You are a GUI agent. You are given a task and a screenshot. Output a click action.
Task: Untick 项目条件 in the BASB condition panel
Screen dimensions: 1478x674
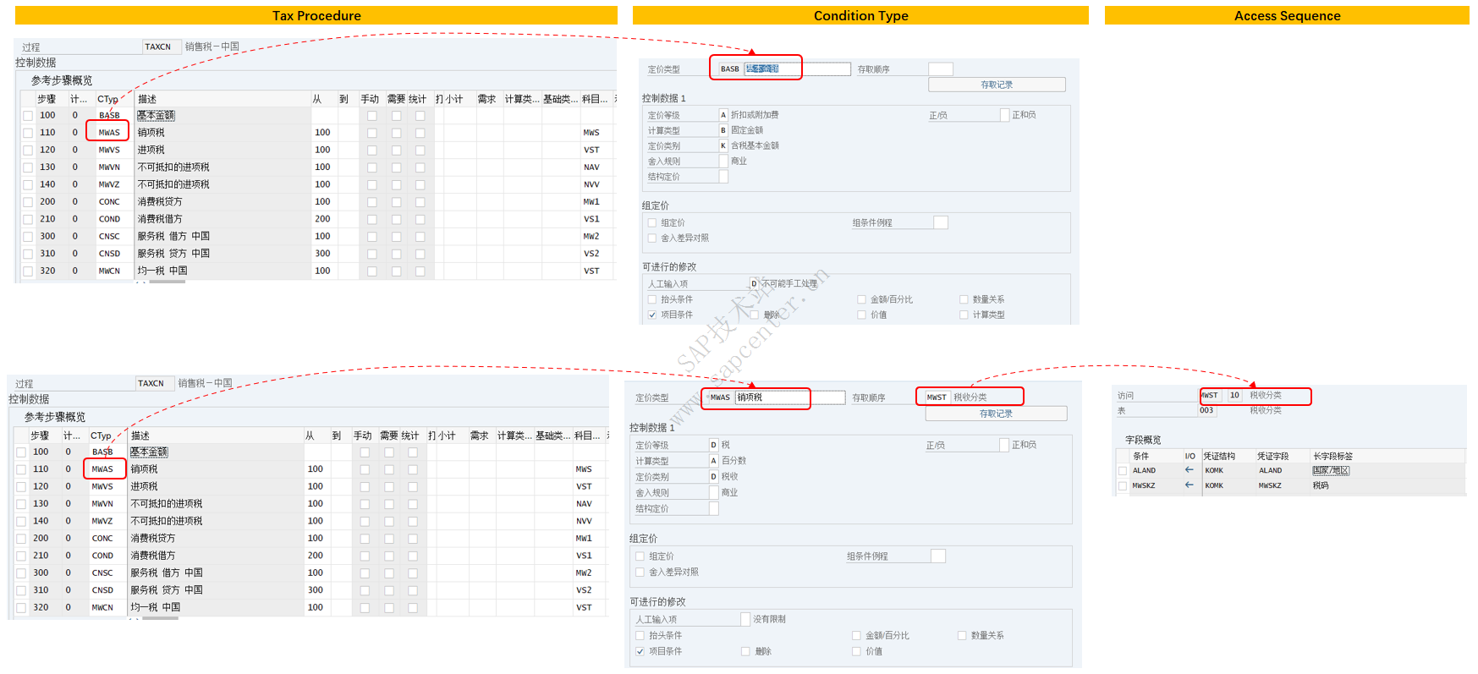coord(652,315)
